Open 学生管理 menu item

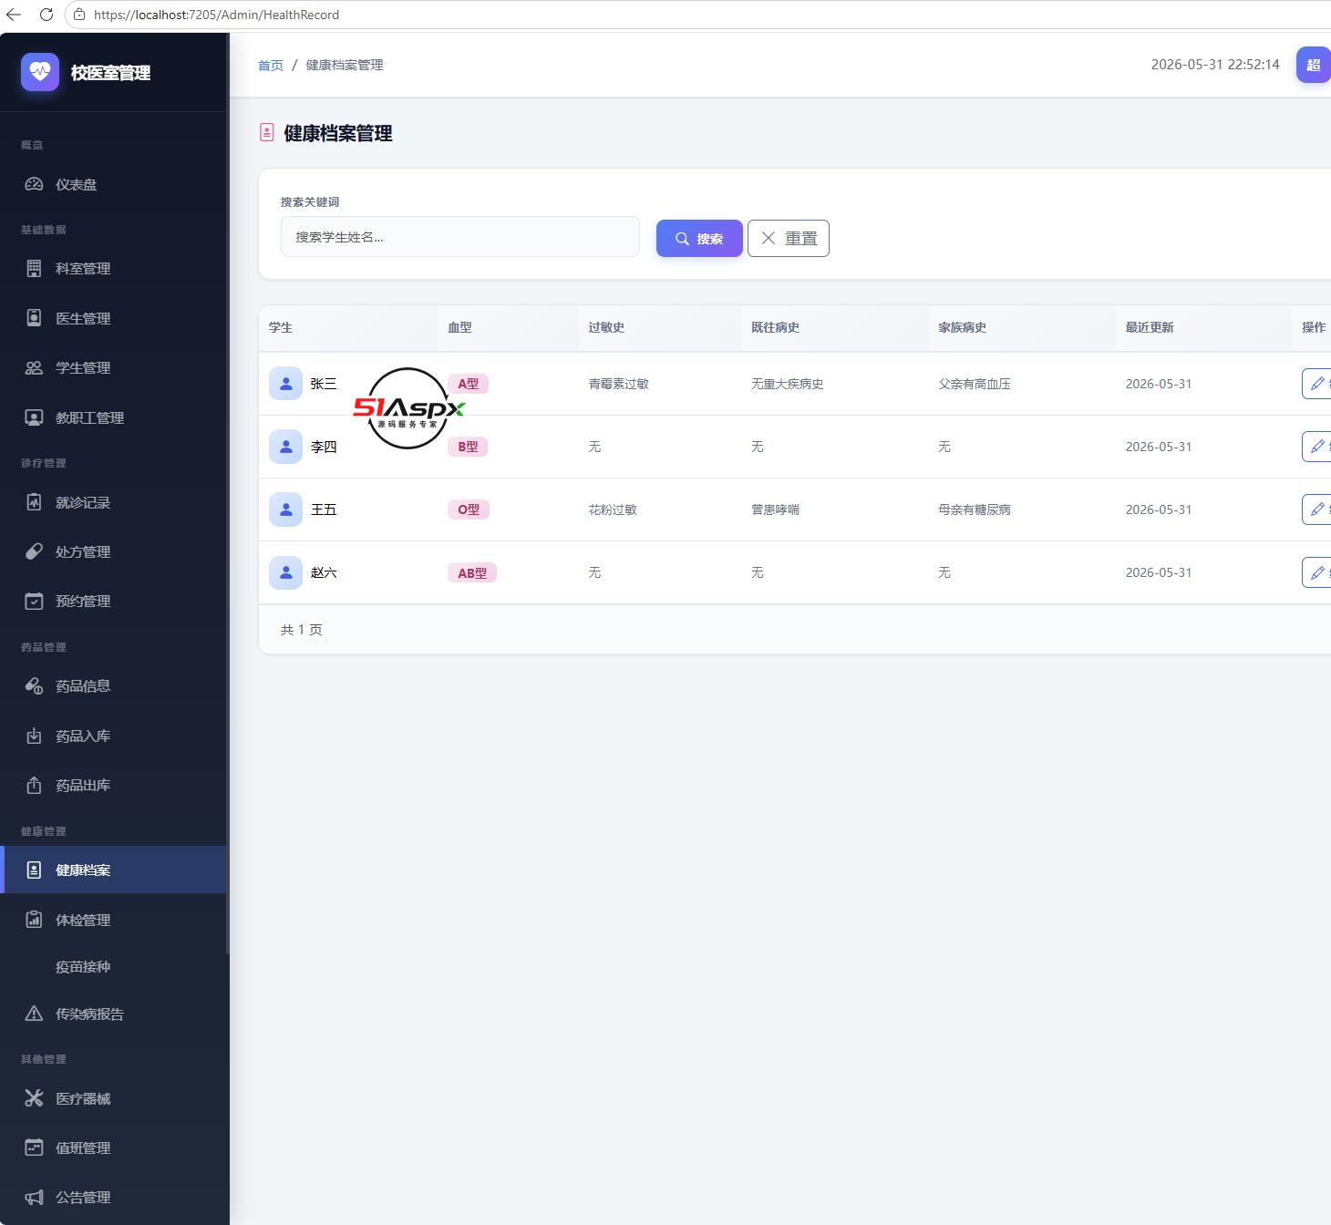[114, 367]
